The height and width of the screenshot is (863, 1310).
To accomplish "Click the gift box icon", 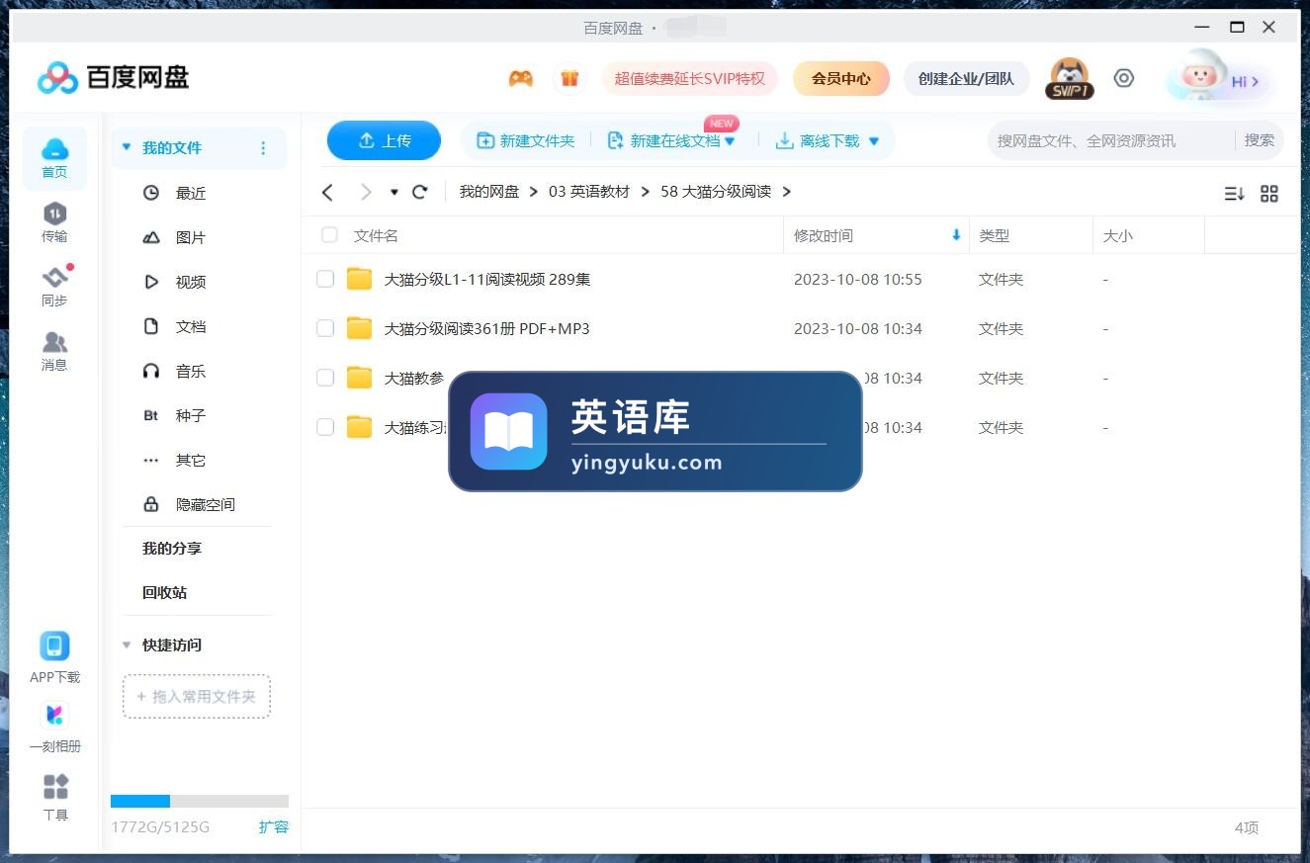I will (569, 79).
